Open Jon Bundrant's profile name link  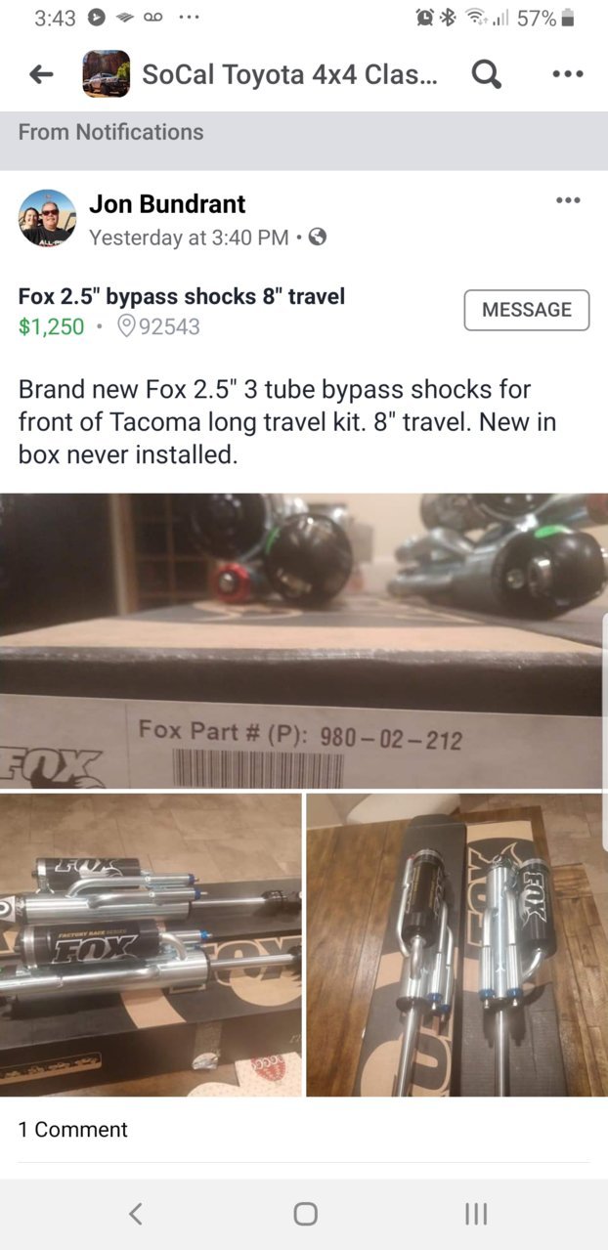point(167,203)
